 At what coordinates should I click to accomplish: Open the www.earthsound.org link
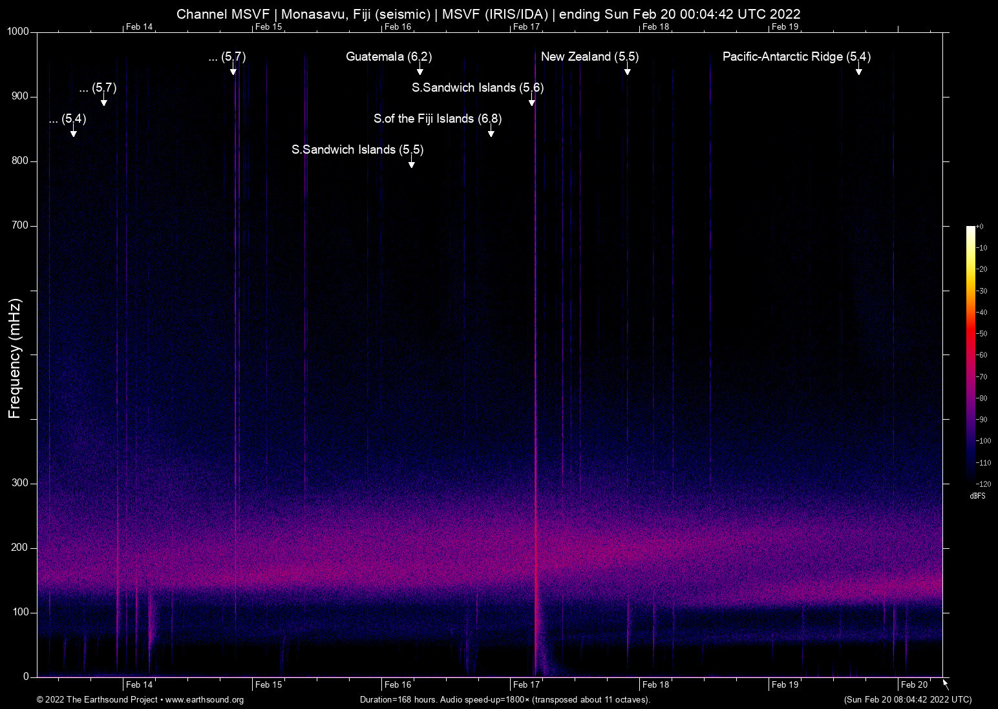(205, 700)
